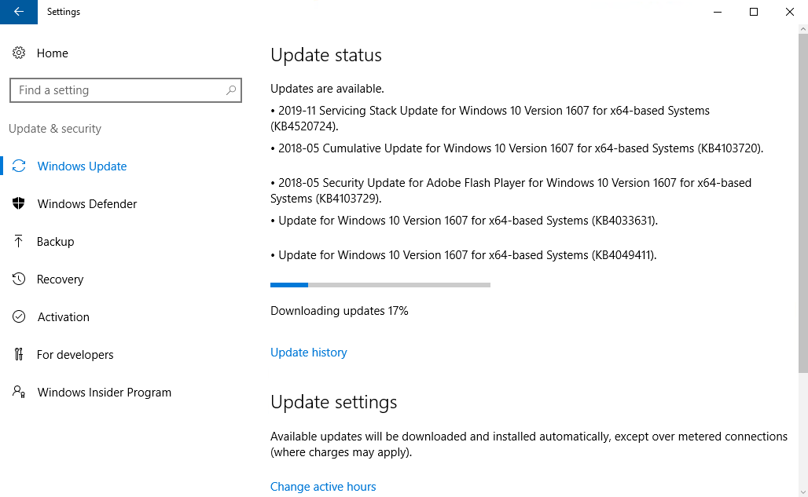Click the Backup upload arrow icon
This screenshot has width=808, height=497.
(19, 242)
